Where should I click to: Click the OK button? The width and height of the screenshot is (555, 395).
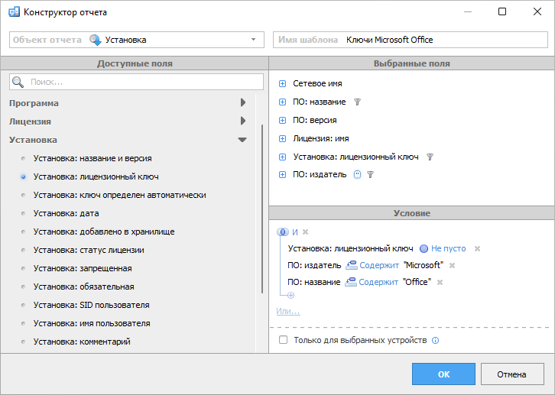coord(443,374)
